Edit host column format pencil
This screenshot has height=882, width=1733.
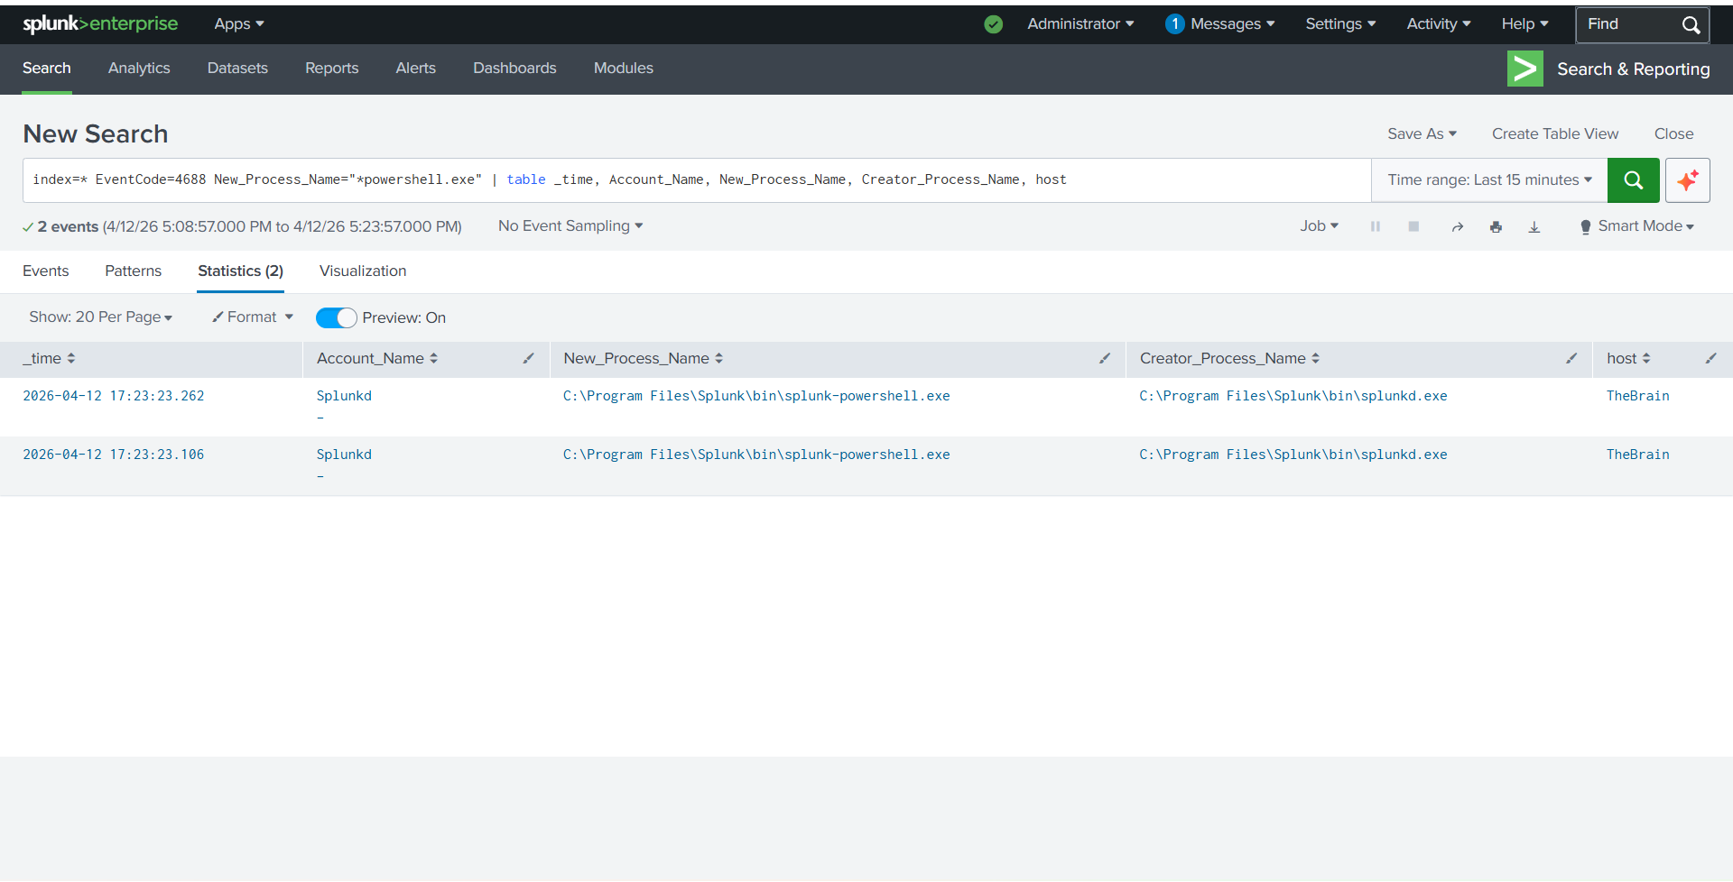point(1710,359)
